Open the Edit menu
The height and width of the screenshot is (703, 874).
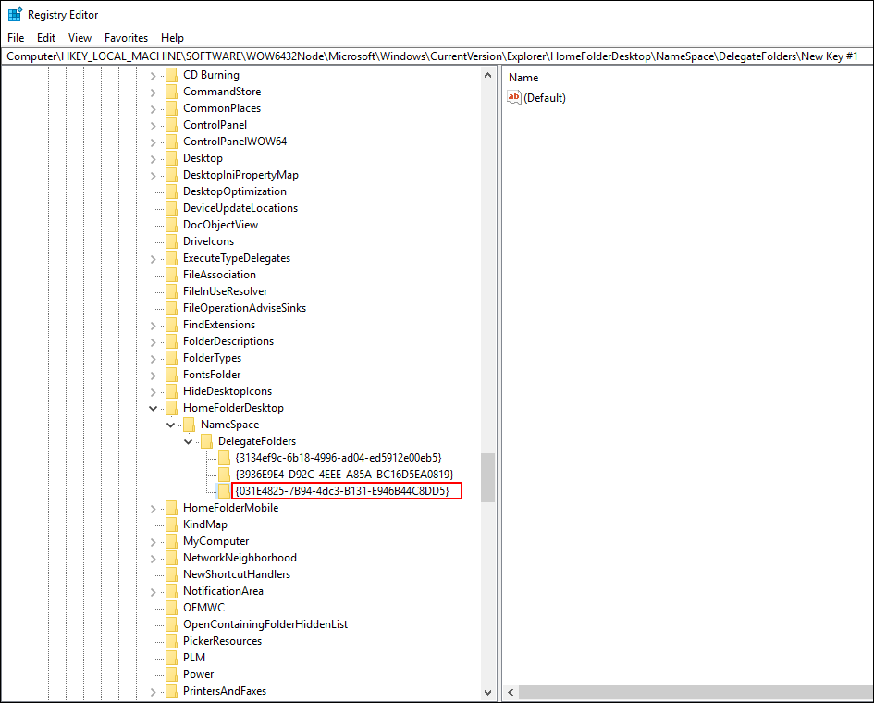45,37
